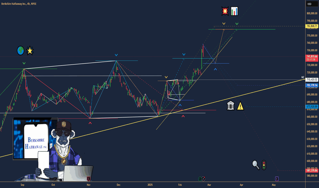This screenshot has width=319, height=188.
Task: Click the blue 673,928.89 price label
Action: tap(312, 107)
